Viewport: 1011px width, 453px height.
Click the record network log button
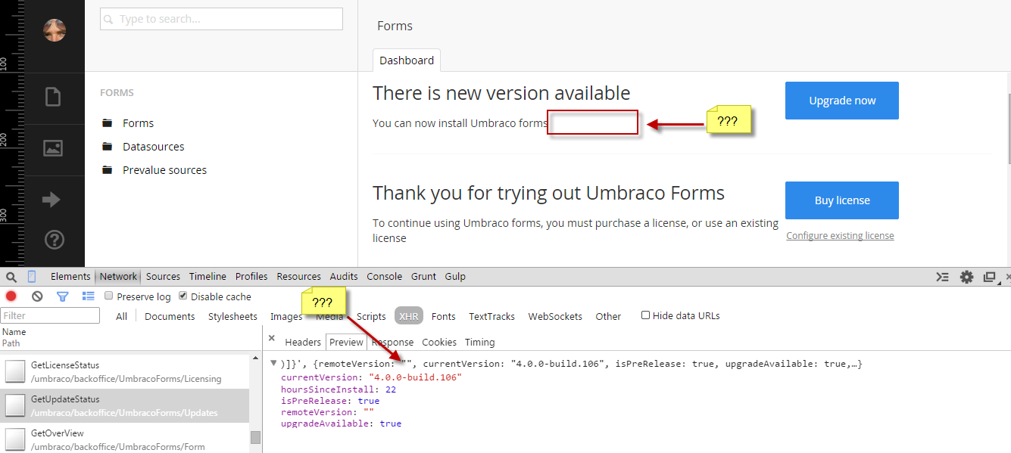pyautogui.click(x=11, y=296)
